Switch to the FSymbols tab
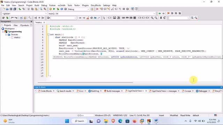The height and width of the screenshot is (125, 223). [24, 25]
